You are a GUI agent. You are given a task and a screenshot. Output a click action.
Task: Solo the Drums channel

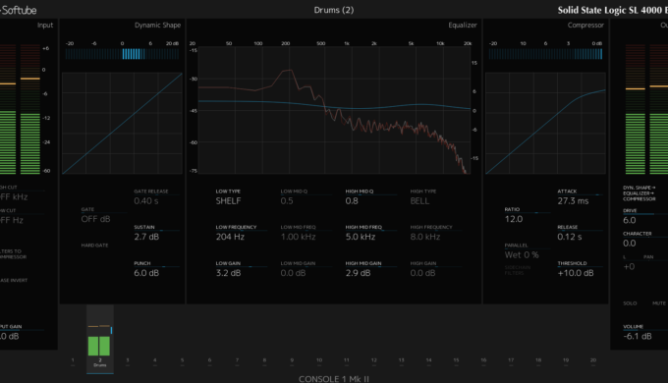[630, 303]
